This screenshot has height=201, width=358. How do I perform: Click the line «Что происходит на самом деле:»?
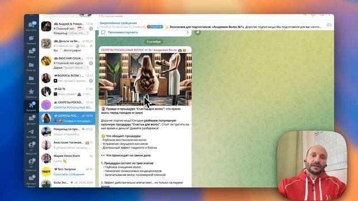128,155
